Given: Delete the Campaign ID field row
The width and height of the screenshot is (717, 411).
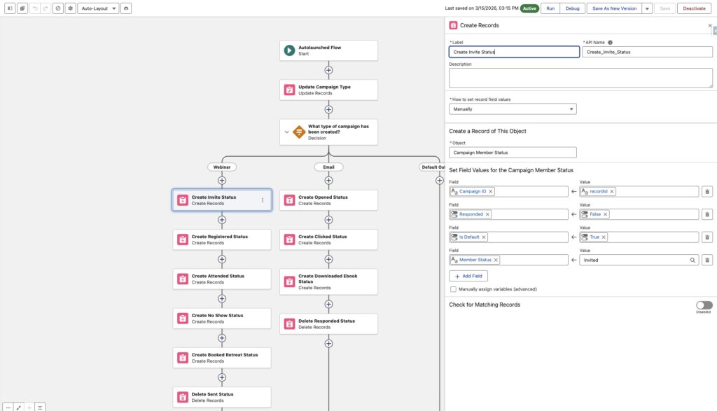Looking at the screenshot, I should (707, 192).
